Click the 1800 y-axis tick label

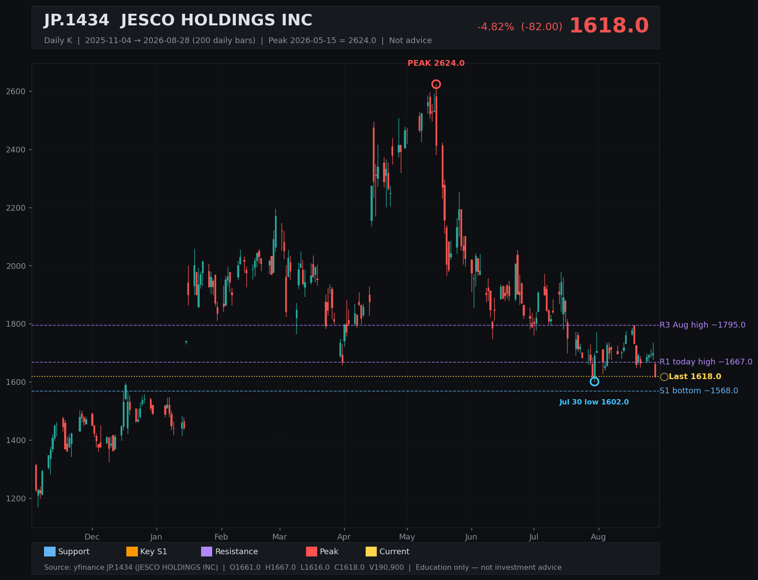tap(16, 324)
